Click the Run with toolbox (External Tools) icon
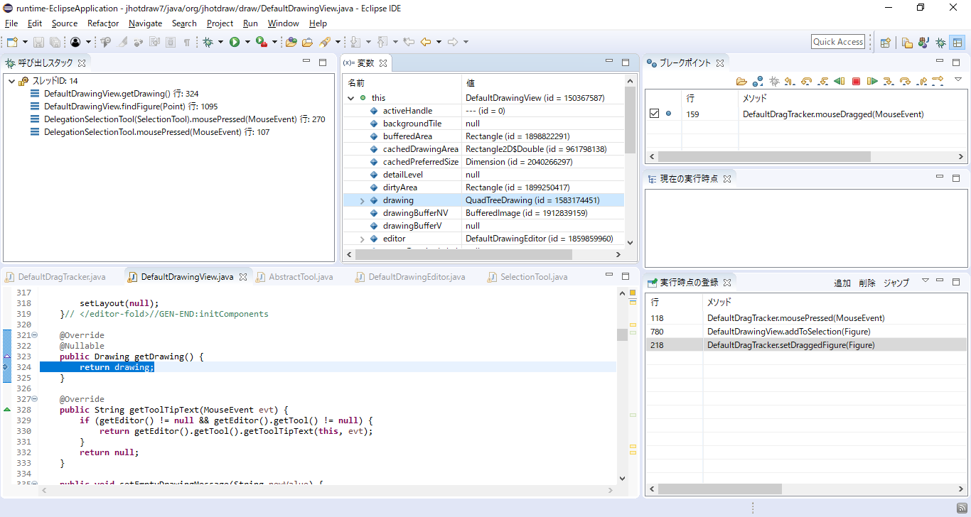 coord(262,42)
